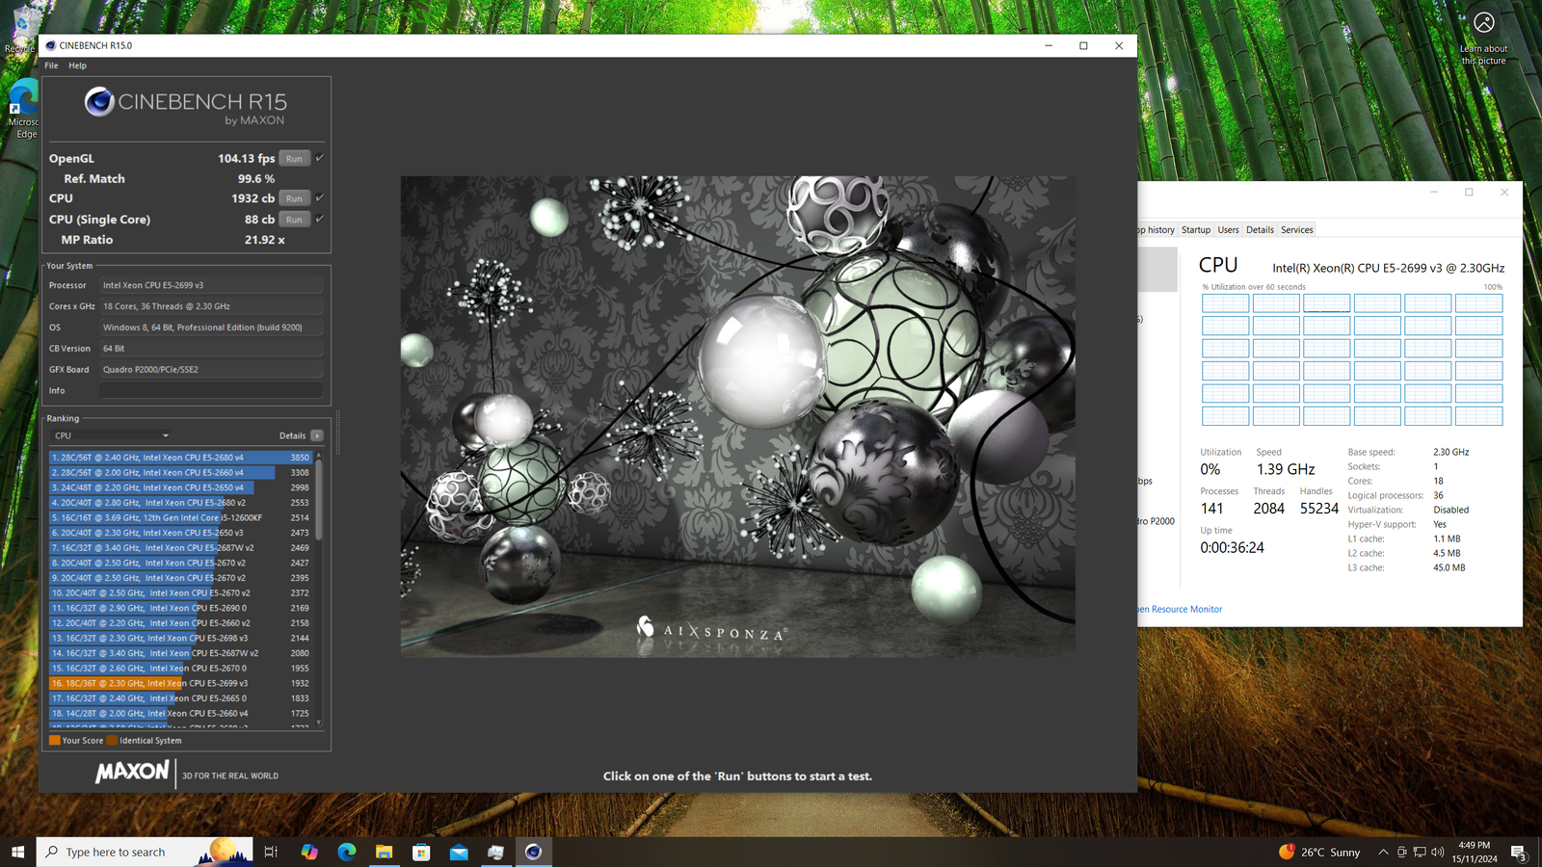Select ranking row 18 Xeon E5-2660 v4
This screenshot has height=867, width=1542.
tap(181, 714)
